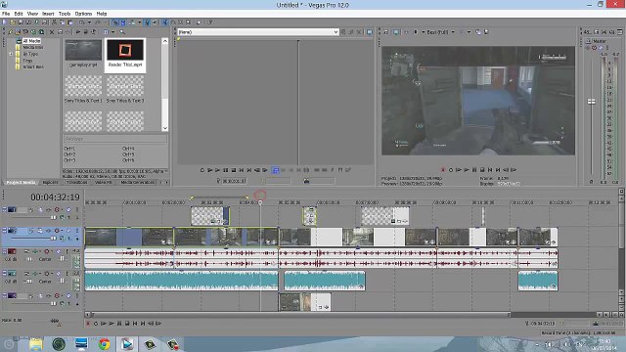Toggle the Auto Ripple toolbar icon
626x352 pixels.
tap(132, 22)
